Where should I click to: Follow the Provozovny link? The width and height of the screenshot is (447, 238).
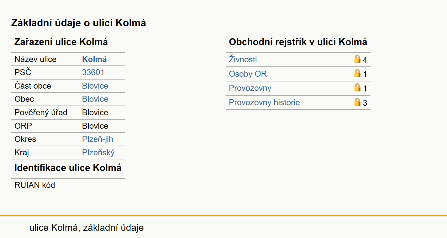pos(250,88)
